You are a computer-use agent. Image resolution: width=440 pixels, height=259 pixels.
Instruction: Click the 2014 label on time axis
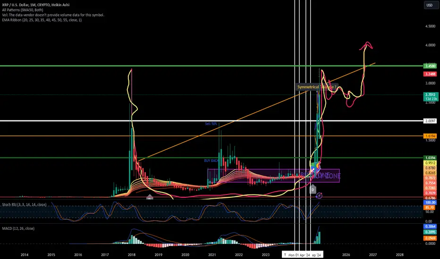point(25,255)
